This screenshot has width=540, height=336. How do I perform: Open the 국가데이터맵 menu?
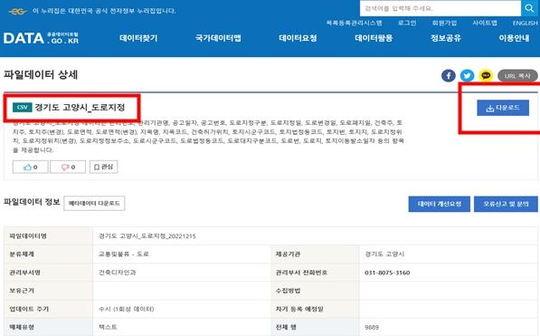pyautogui.click(x=218, y=38)
